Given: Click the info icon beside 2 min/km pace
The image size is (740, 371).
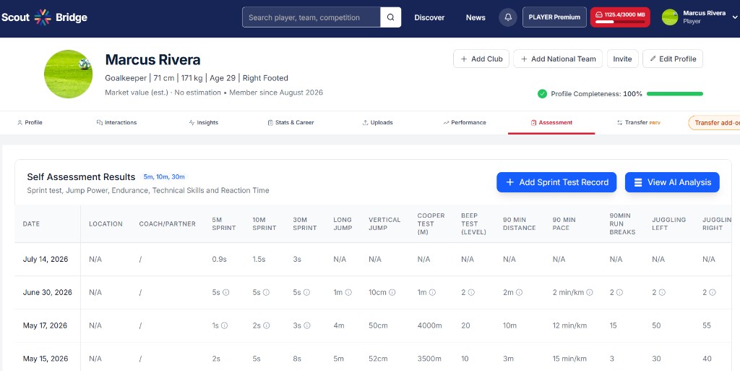Looking at the screenshot, I should (590, 292).
